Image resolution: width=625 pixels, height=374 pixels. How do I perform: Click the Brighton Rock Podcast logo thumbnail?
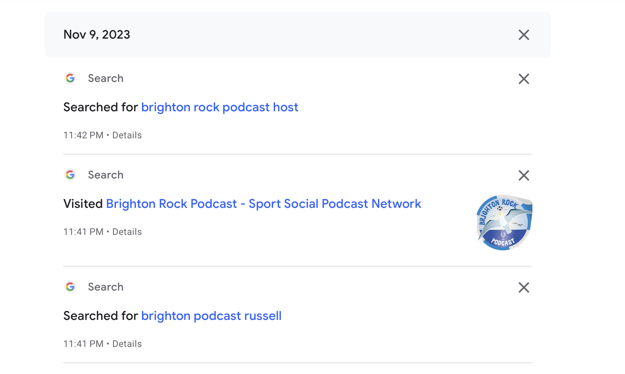504,223
